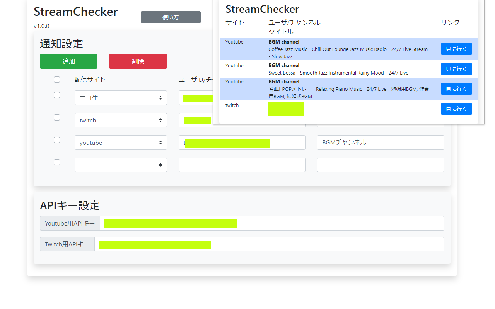Click the user ID field in youtube row

pos(242,143)
